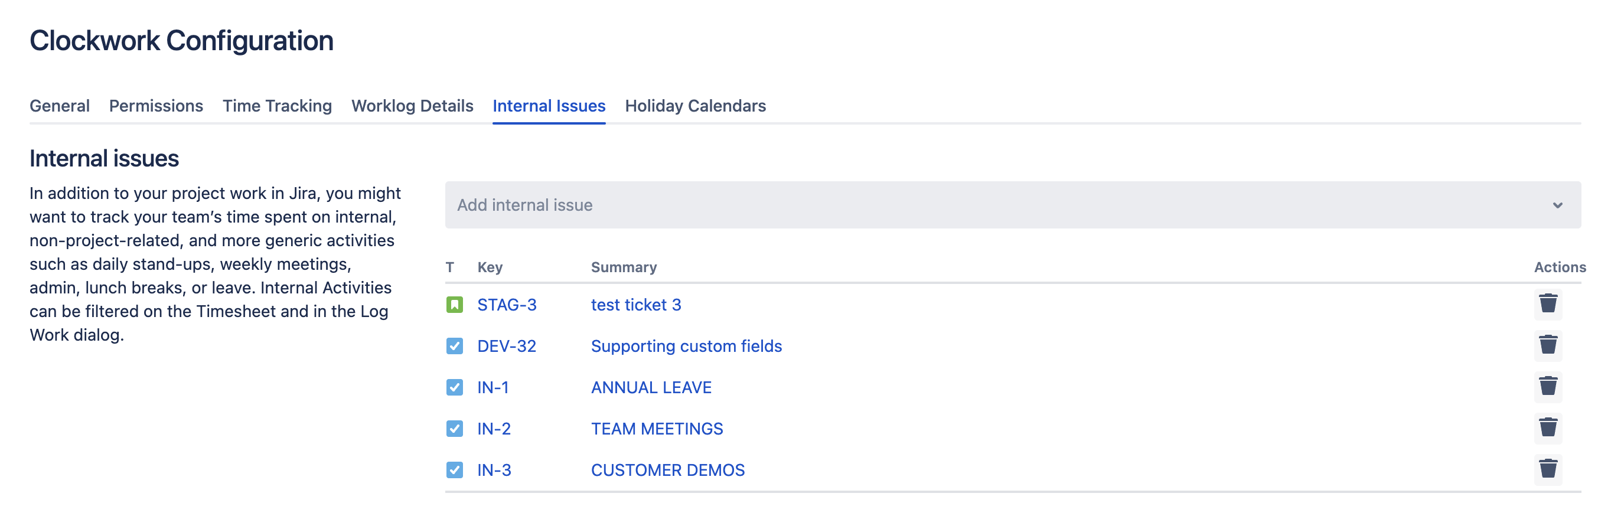The height and width of the screenshot is (516, 1611).
Task: Open the Supporting custom fields summary link
Action: click(x=686, y=346)
